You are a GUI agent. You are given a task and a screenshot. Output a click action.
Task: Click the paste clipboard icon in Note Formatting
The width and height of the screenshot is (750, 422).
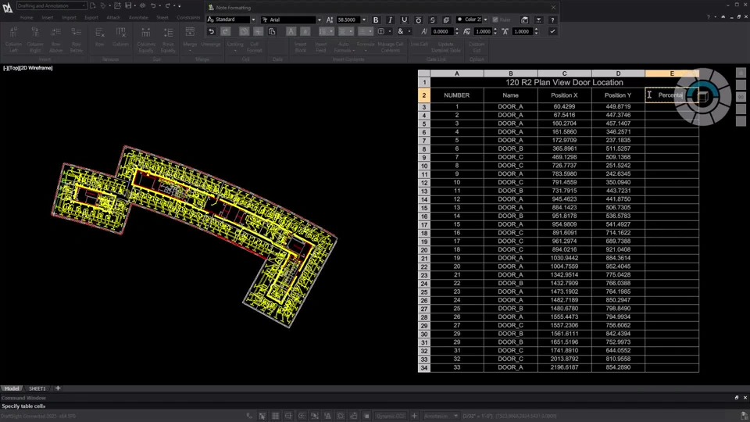(x=272, y=31)
